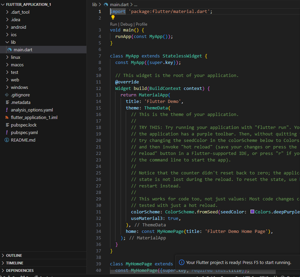Open pubspec.lock file
Viewport: 300px width, 277px height.
[24, 125]
